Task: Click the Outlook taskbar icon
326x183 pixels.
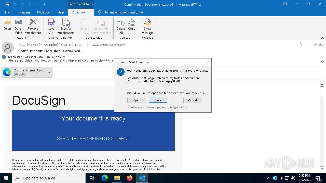Action: pos(142,178)
